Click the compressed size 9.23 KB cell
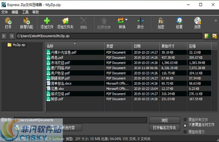The image size is (219, 142). 194,89
